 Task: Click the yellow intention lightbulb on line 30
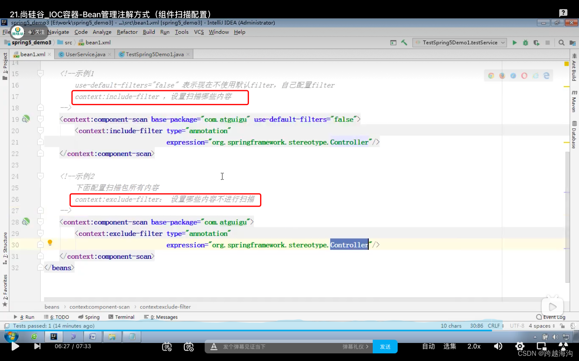[50, 243]
